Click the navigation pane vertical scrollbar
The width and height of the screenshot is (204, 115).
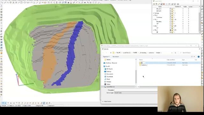pyautogui.click(x=136, y=77)
